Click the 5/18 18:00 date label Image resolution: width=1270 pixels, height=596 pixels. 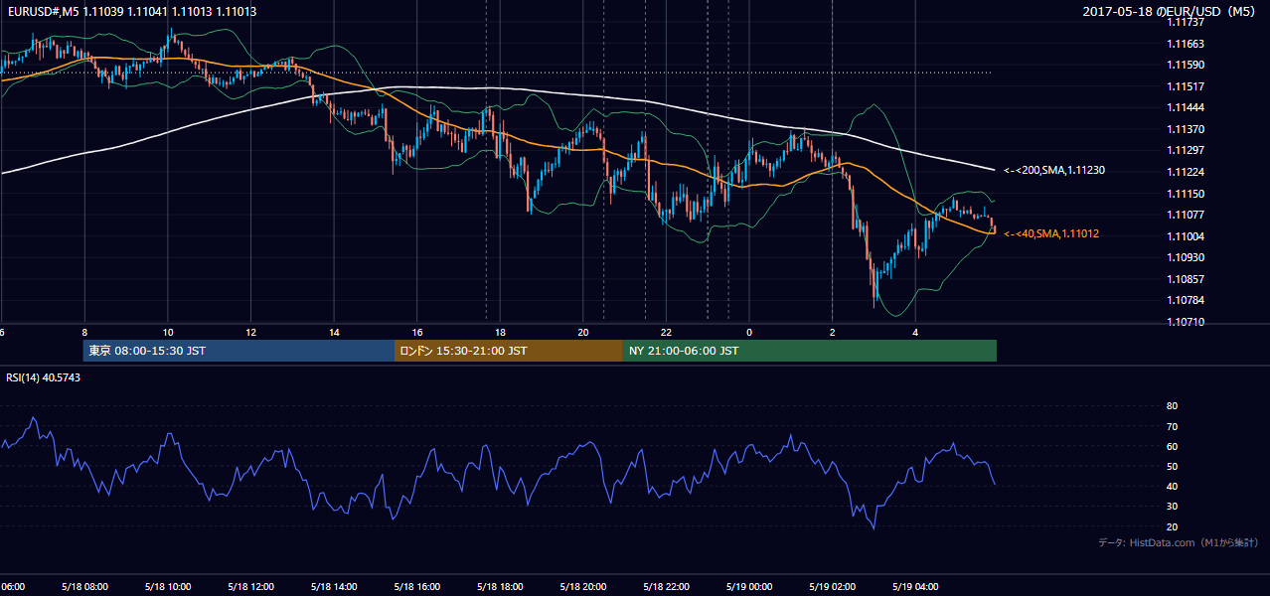[500, 586]
